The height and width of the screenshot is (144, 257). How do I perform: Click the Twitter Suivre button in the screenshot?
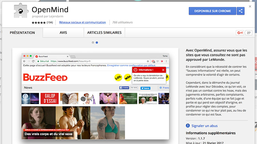(146, 88)
